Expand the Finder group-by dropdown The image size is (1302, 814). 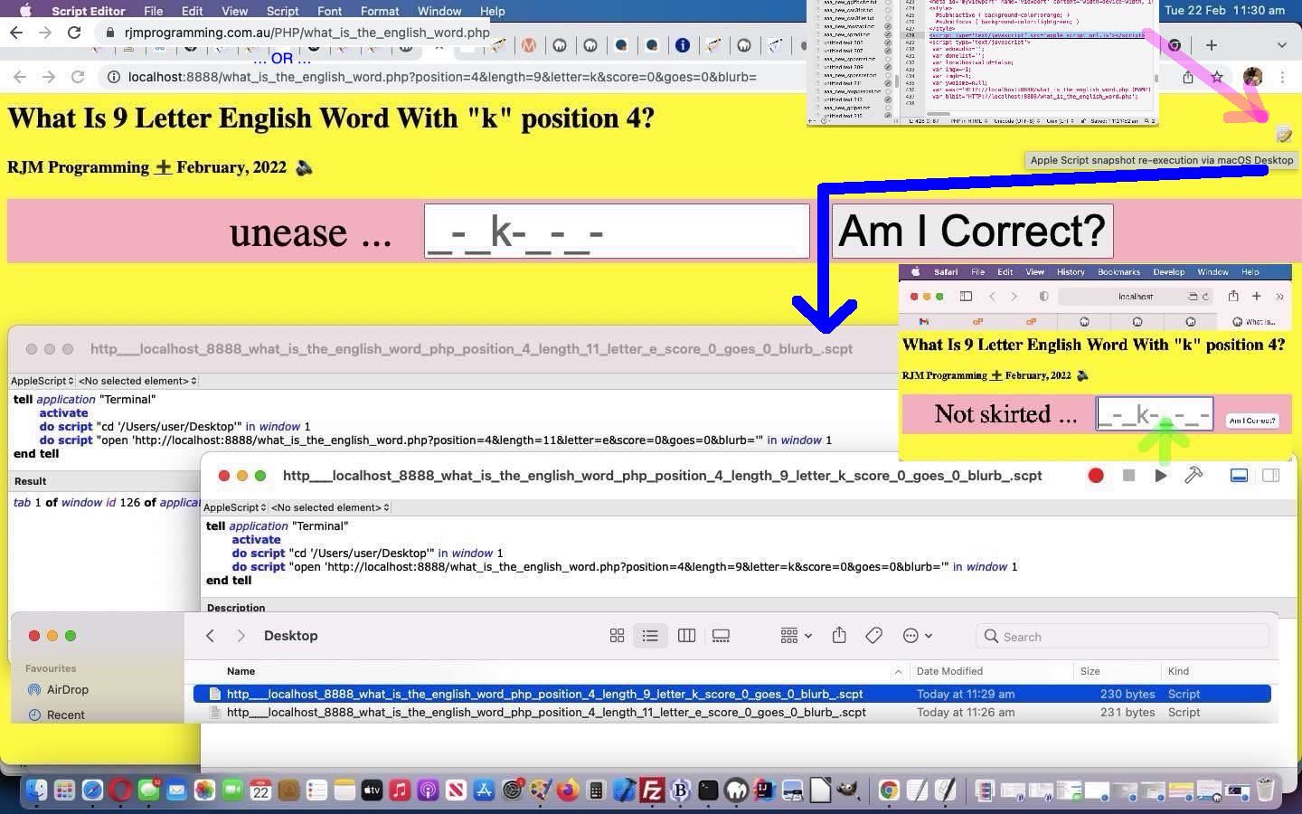[x=795, y=636]
